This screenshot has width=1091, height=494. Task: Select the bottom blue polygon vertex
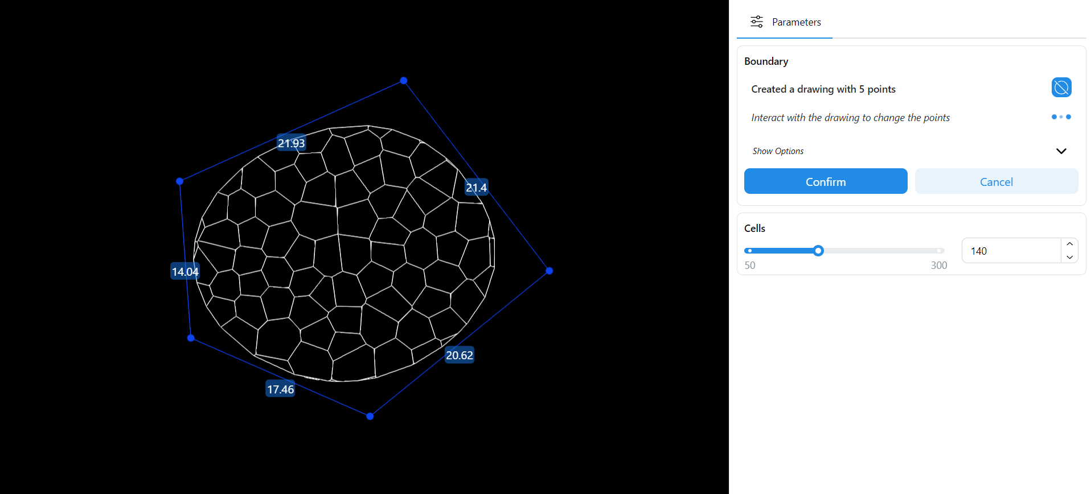(x=370, y=416)
